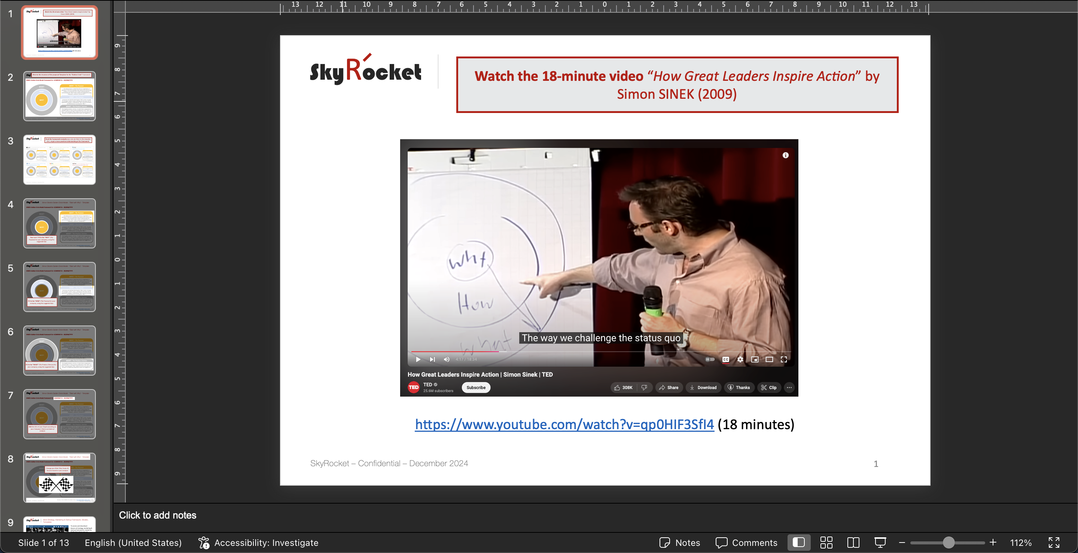Click the vertical ruler
Viewport: 1078px width, 553px height.
(120, 259)
